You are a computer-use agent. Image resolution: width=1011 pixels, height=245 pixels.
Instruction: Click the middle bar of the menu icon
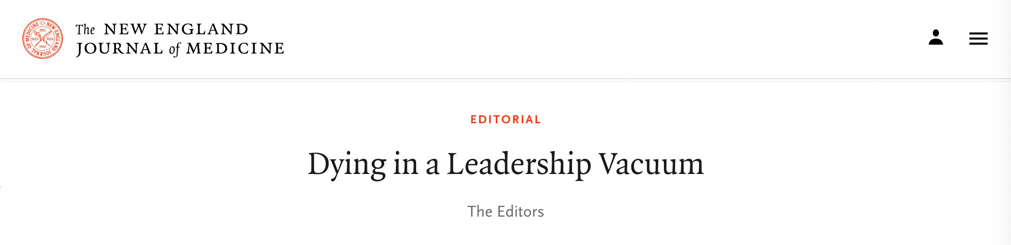tap(978, 39)
